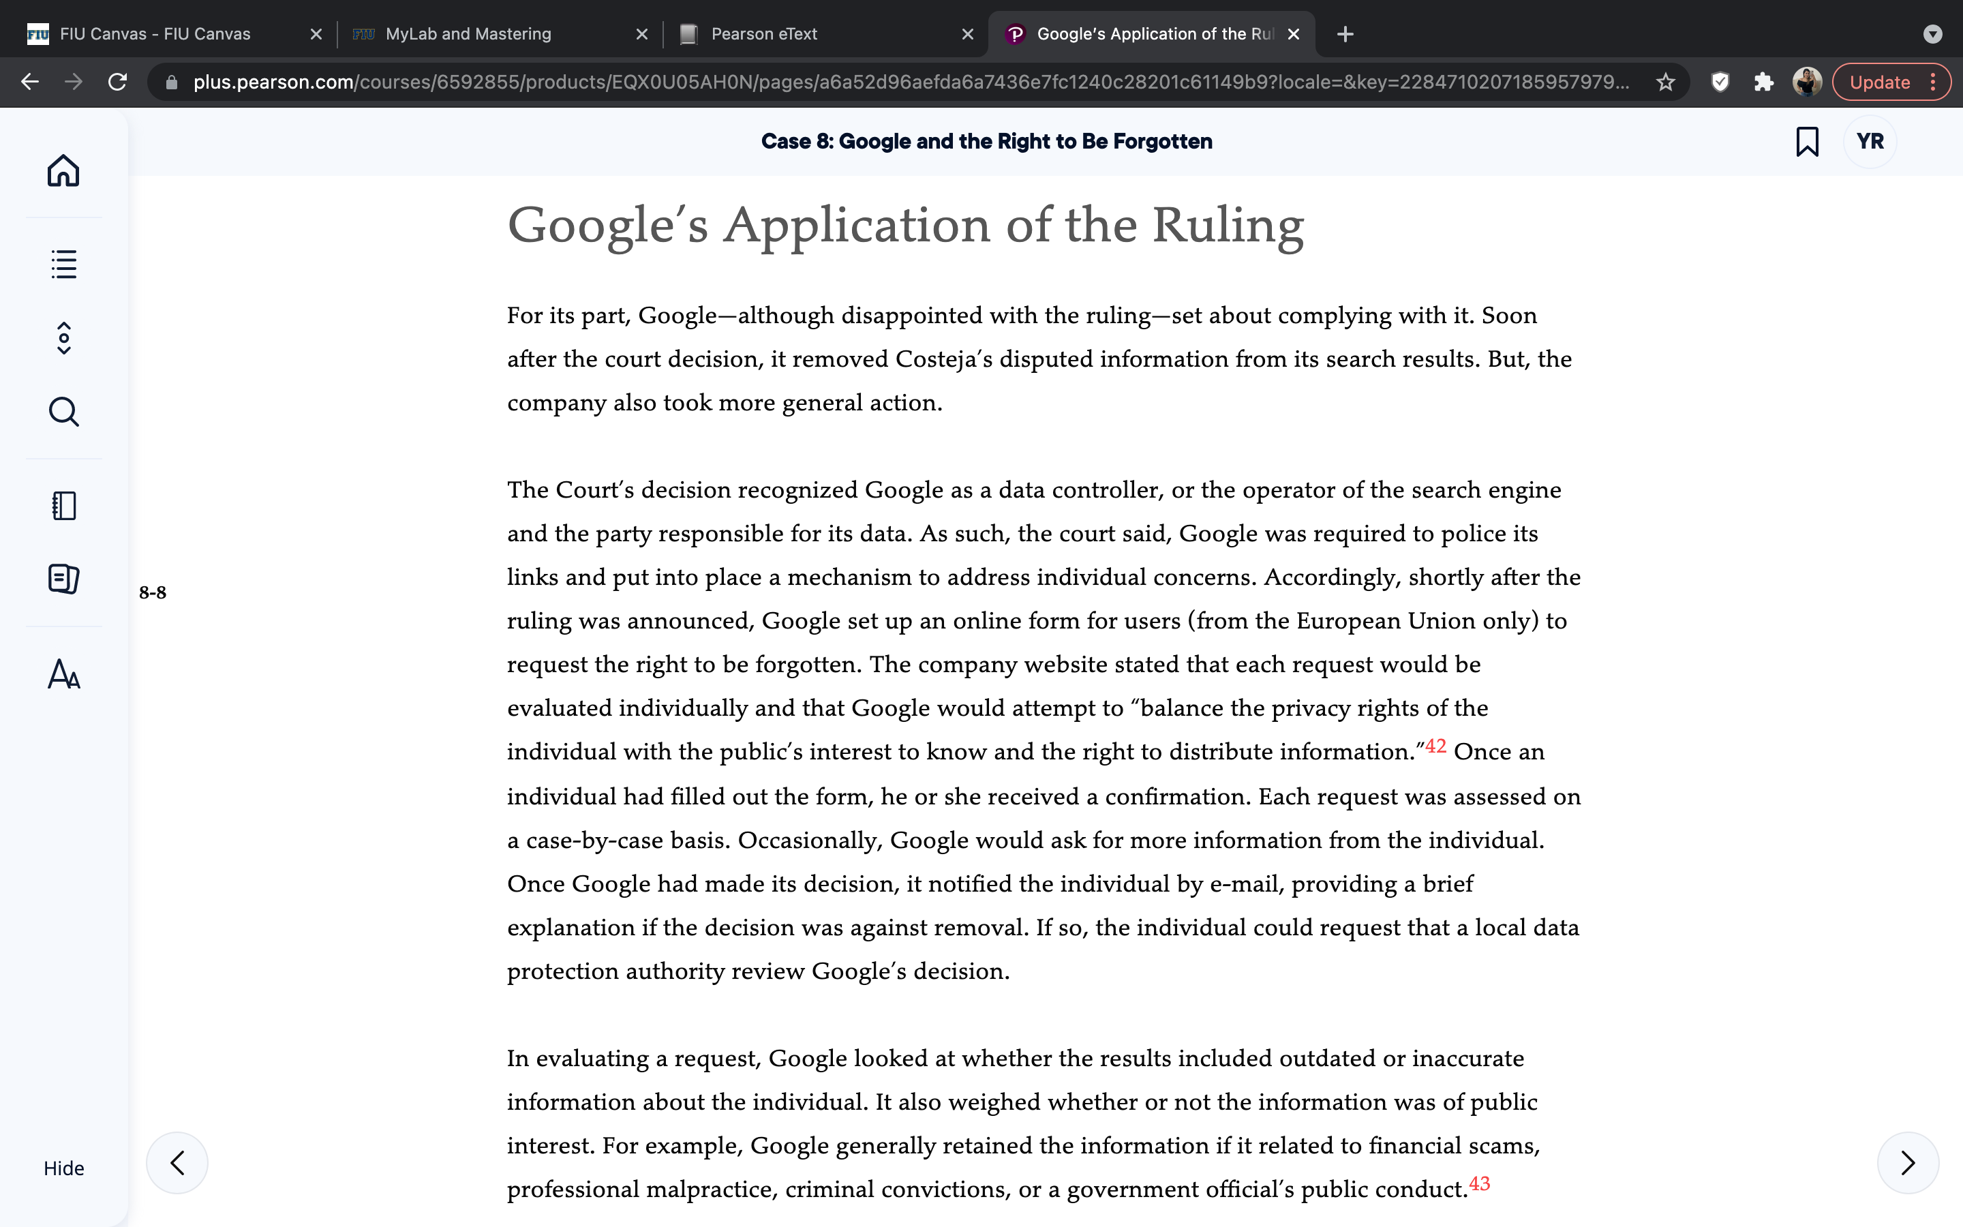Image resolution: width=1963 pixels, height=1227 pixels.
Task: Go to the next page arrow
Action: pos(1908,1163)
